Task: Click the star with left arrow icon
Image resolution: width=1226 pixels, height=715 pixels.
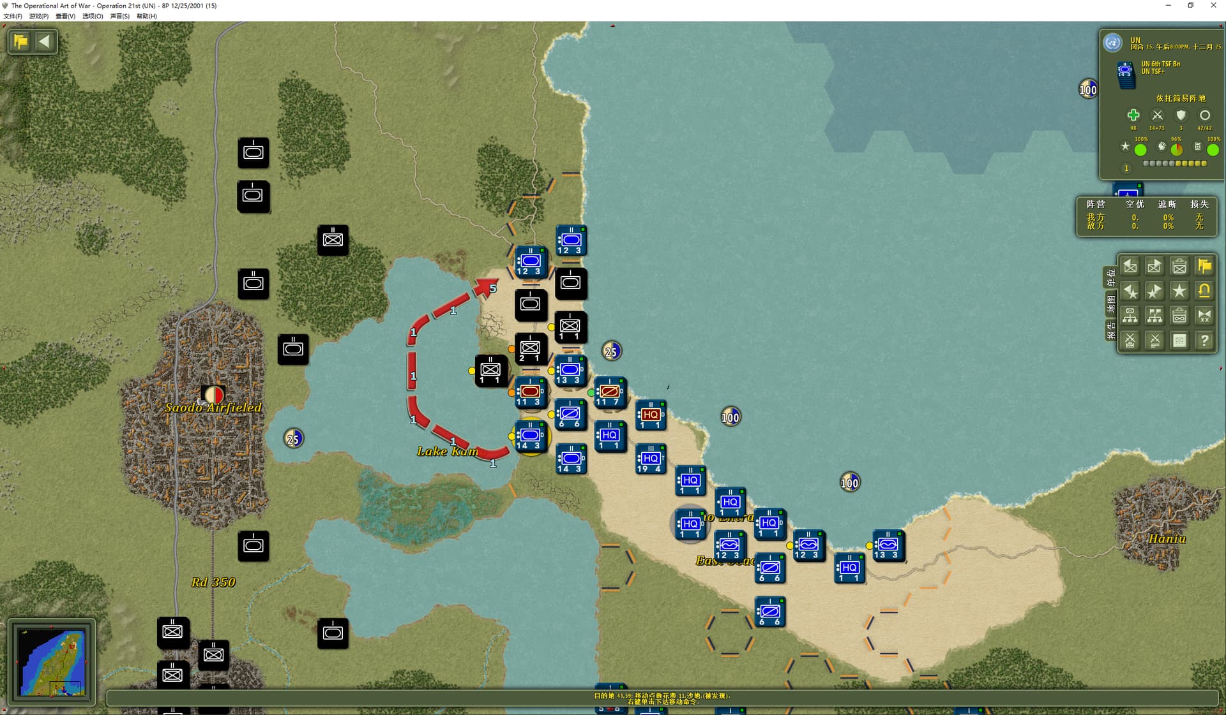Action: tap(1130, 291)
